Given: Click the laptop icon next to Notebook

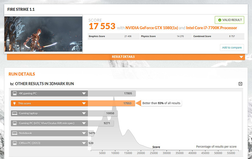Looking at the screenshot, I should (15, 133).
